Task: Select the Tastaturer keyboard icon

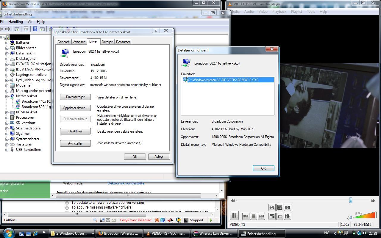Action: pyautogui.click(x=12, y=144)
